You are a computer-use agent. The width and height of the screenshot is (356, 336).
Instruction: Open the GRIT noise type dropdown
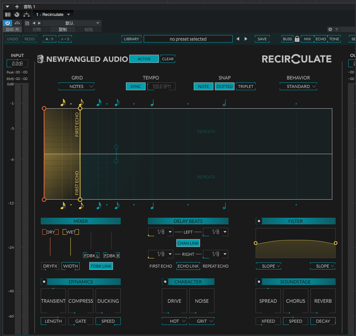coord(202,321)
